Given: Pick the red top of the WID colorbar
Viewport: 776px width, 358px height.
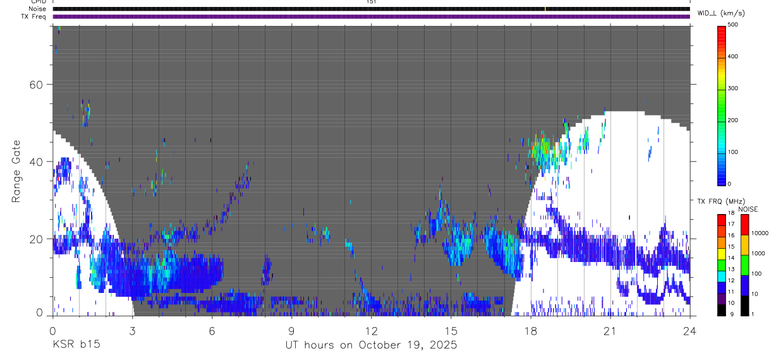Looking at the screenshot, I should click(722, 35).
